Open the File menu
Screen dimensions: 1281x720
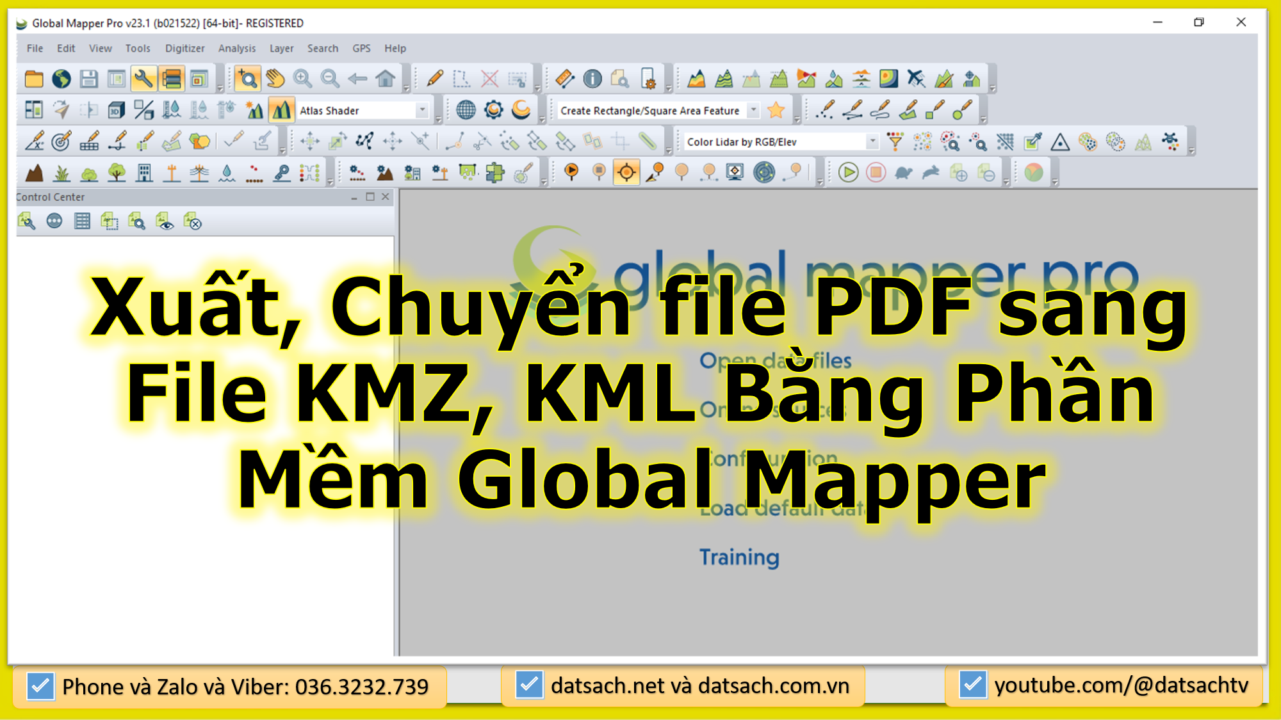pos(34,48)
